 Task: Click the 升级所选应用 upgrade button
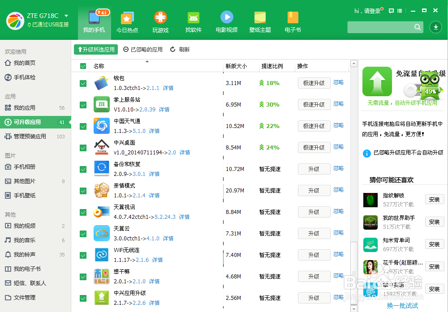pos(95,49)
